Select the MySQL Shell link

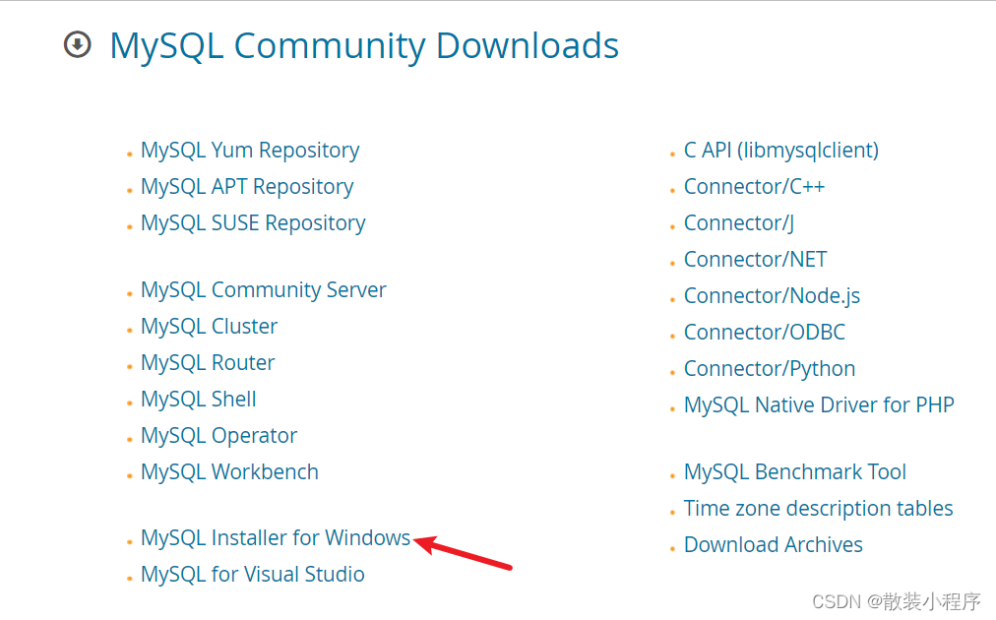(x=199, y=399)
